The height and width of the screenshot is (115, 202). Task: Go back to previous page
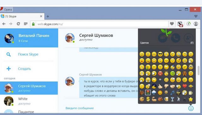4,24
